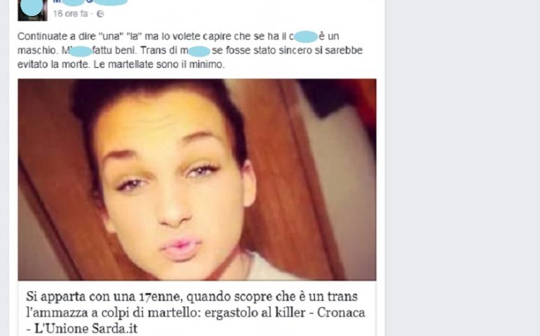Click the empty right sidebar area
The width and height of the screenshot is (540, 336).
463,168
